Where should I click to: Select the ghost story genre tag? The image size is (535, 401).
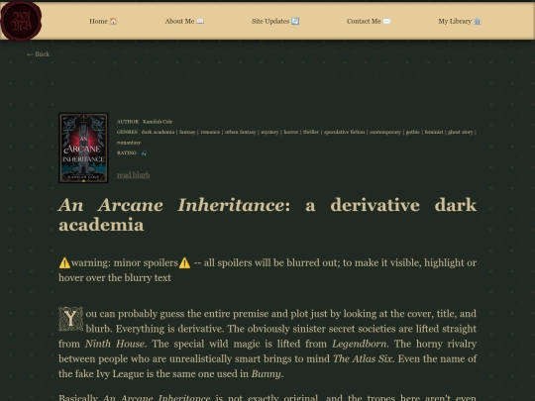pyautogui.click(x=461, y=132)
